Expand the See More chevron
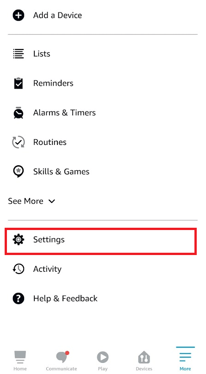 [52, 201]
